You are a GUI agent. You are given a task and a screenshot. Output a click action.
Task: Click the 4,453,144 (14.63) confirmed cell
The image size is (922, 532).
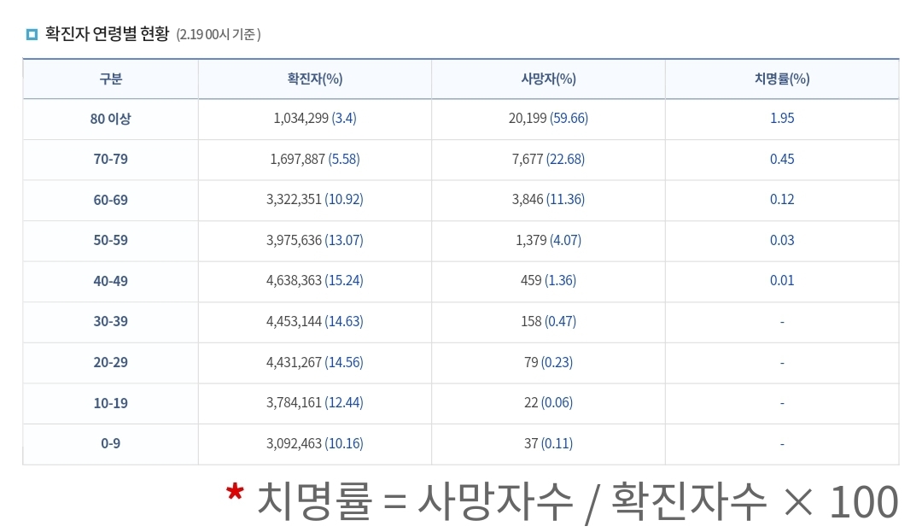point(314,322)
